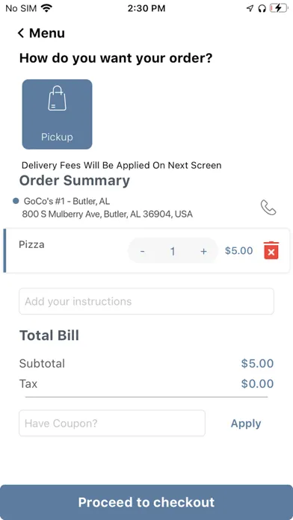293x520 pixels.
Task: Tap the back chevron beside Menu
Action: (x=21, y=33)
